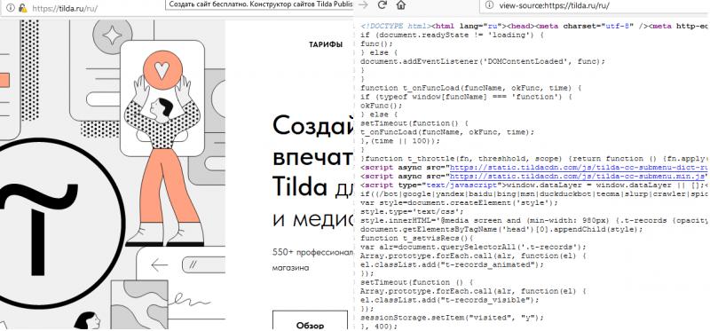Reload the page with the refresh icon
710x331 pixels.
(383, 5)
